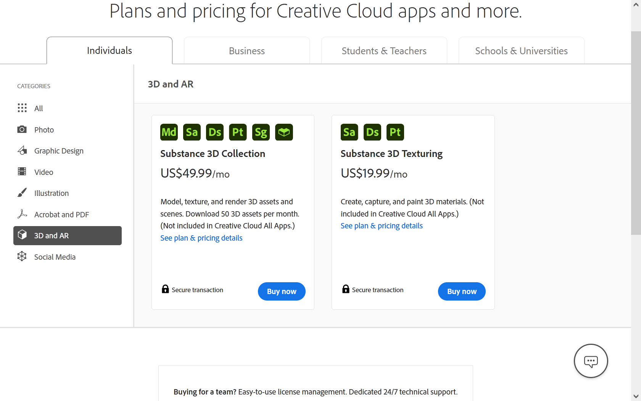Click the Acrobat and PDF feather icon
Viewport: 641px width, 401px height.
click(x=22, y=214)
